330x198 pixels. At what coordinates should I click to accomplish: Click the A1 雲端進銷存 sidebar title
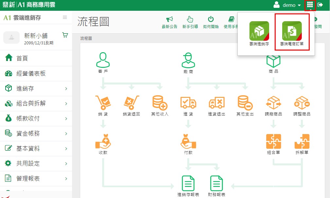pos(22,18)
